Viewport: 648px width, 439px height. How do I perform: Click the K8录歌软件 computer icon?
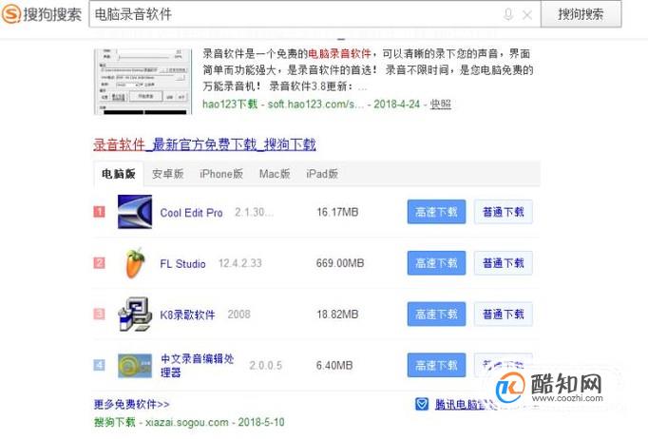pos(135,315)
